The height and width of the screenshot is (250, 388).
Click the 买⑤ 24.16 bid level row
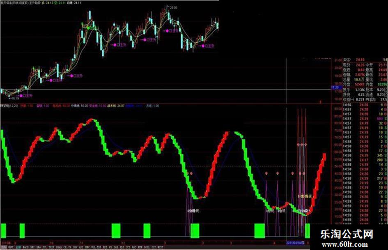[x=365, y=60]
